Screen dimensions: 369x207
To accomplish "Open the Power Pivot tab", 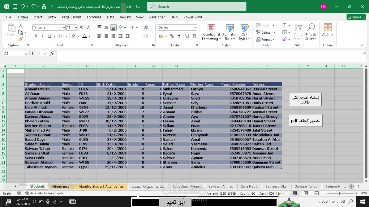I will click(193, 17).
